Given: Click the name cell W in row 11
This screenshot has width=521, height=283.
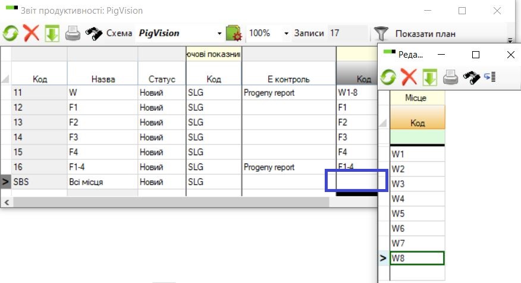Looking at the screenshot, I should (x=103, y=93).
